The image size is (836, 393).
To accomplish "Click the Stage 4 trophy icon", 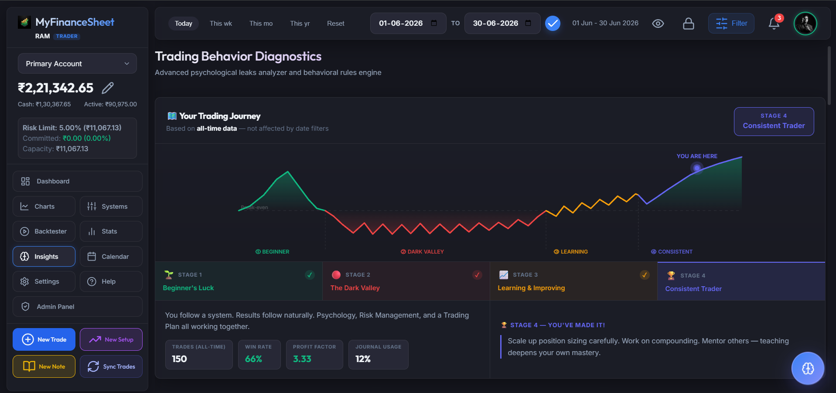I will pos(671,275).
